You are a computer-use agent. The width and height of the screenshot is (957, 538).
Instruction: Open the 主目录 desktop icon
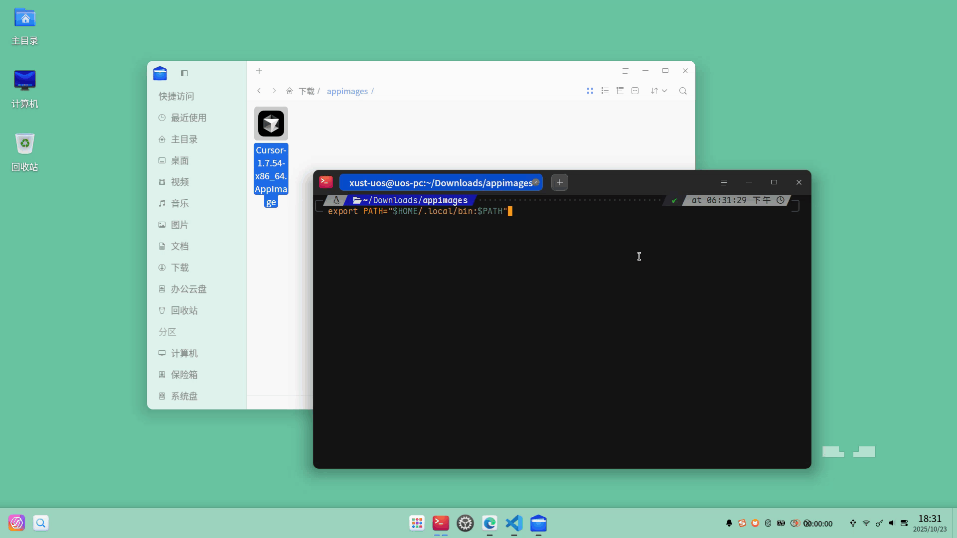[25, 27]
